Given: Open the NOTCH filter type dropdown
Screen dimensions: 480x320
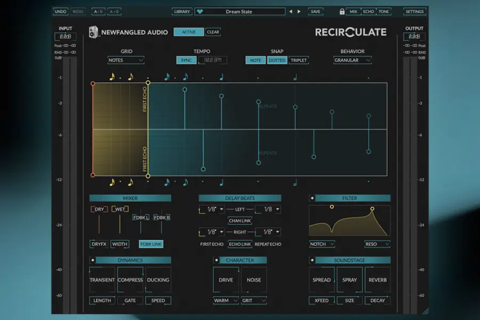Looking at the screenshot, I should pyautogui.click(x=322, y=244).
